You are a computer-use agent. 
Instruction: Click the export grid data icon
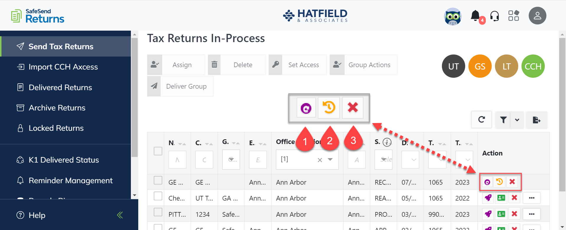pyautogui.click(x=537, y=120)
